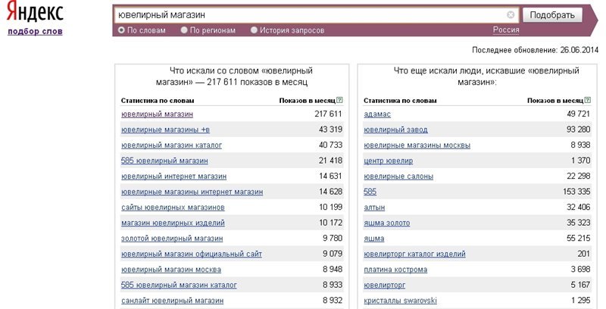
Task: Click the 35 323 value for яшма золото
Action: (x=578, y=223)
